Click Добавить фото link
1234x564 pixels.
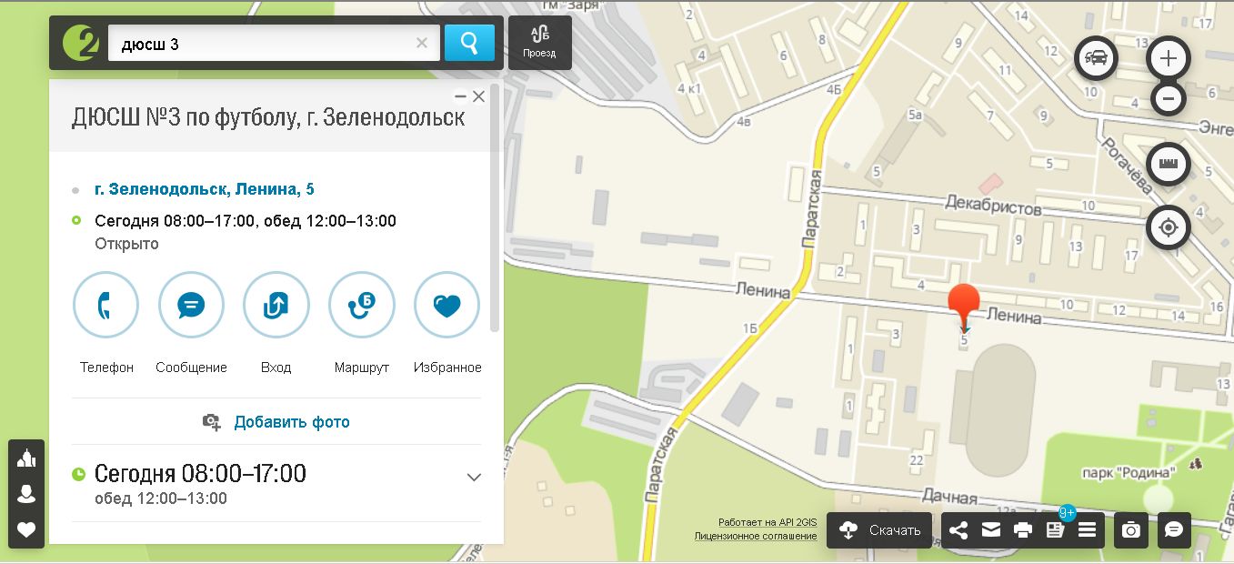pyautogui.click(x=292, y=422)
